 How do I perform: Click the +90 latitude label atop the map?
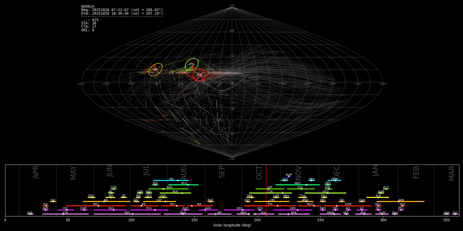[x=232, y=6]
